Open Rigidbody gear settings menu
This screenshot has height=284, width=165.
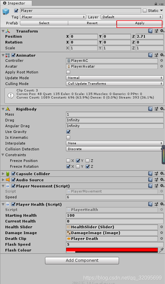[162, 109]
